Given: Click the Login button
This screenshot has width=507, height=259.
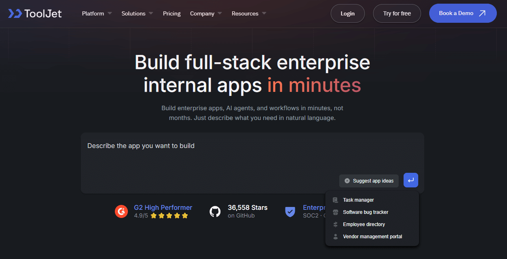Looking at the screenshot, I should pos(347,13).
